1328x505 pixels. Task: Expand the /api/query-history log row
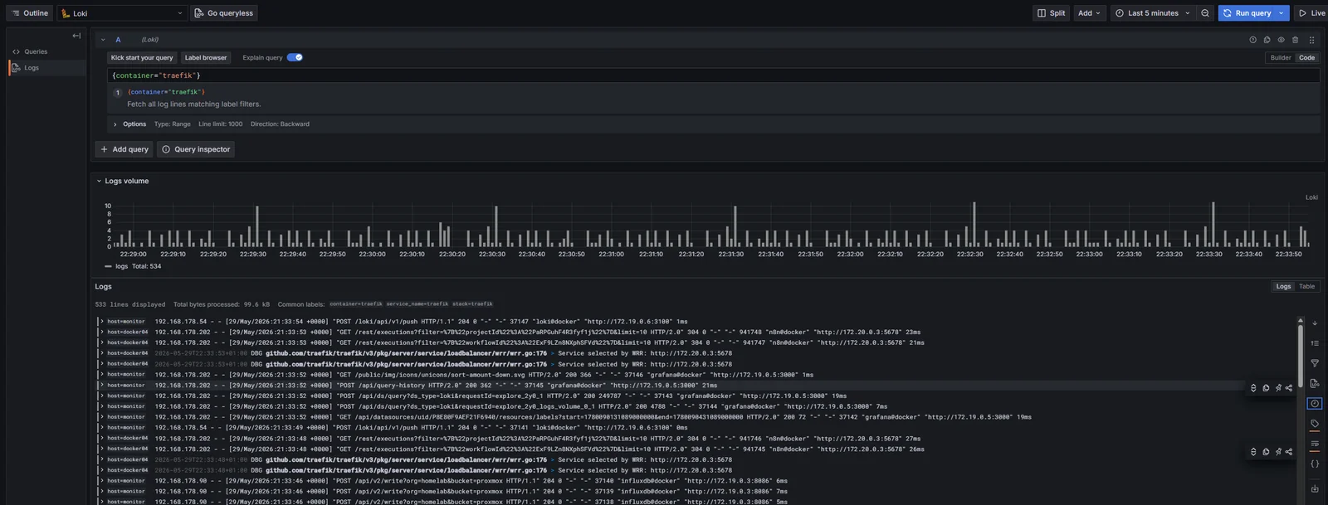pos(101,386)
